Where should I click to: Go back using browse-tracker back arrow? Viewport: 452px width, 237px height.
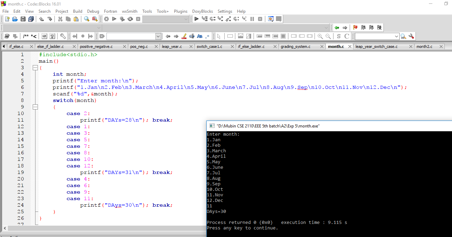click(337, 28)
